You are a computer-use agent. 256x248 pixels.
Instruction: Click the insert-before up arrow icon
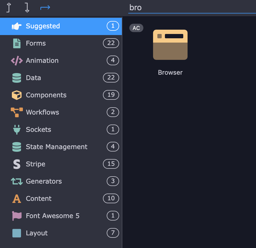9,8
